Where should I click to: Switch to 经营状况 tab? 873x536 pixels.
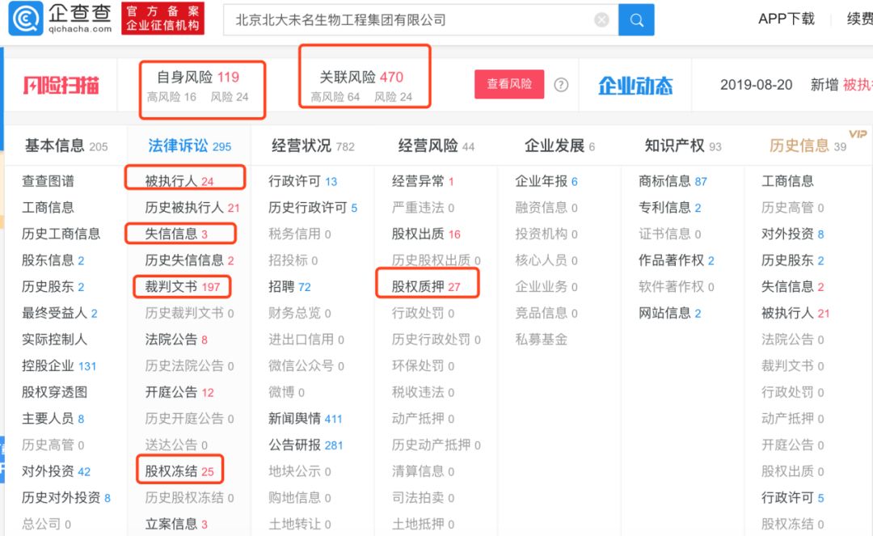coord(313,146)
